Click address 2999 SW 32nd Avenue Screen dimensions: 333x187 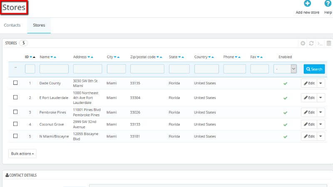tap(84, 124)
